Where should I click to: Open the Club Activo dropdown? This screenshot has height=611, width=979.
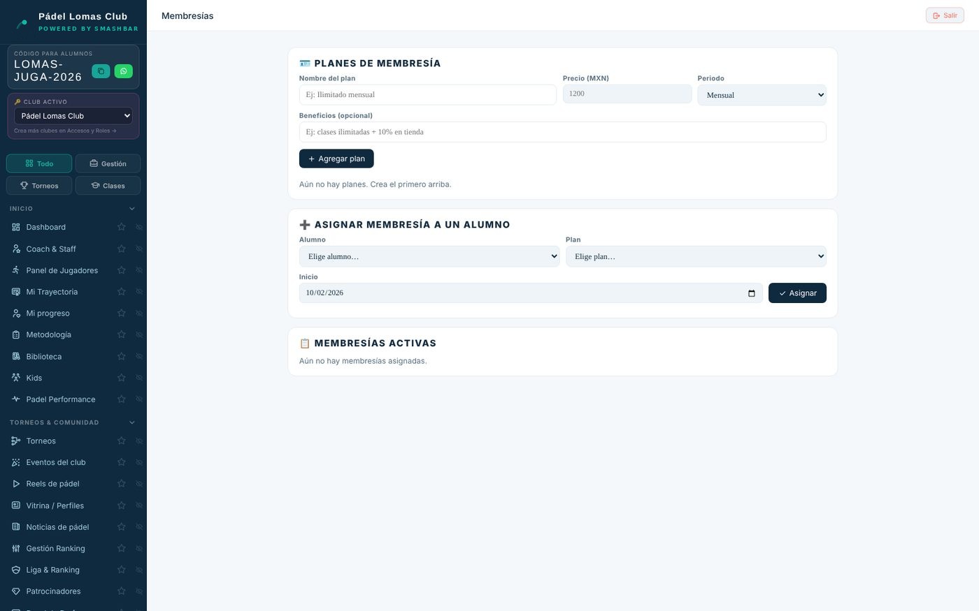click(73, 116)
